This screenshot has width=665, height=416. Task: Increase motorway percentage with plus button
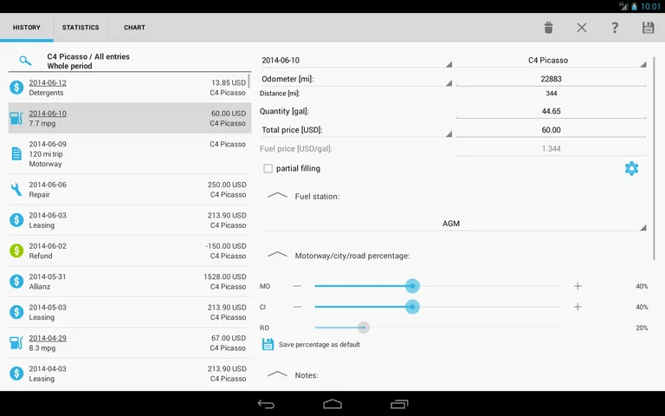tap(578, 286)
